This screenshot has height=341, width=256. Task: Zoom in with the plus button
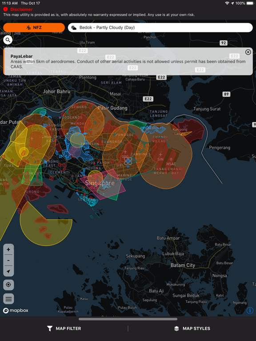pyautogui.click(x=8, y=250)
